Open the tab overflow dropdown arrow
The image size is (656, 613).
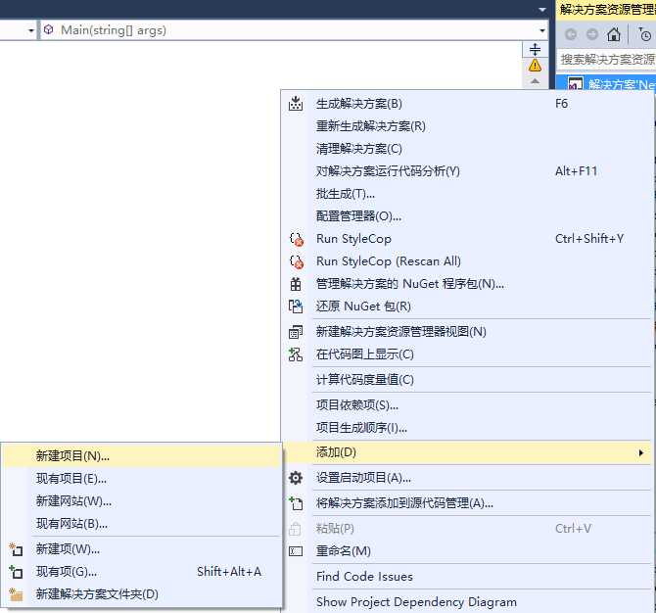542,9
